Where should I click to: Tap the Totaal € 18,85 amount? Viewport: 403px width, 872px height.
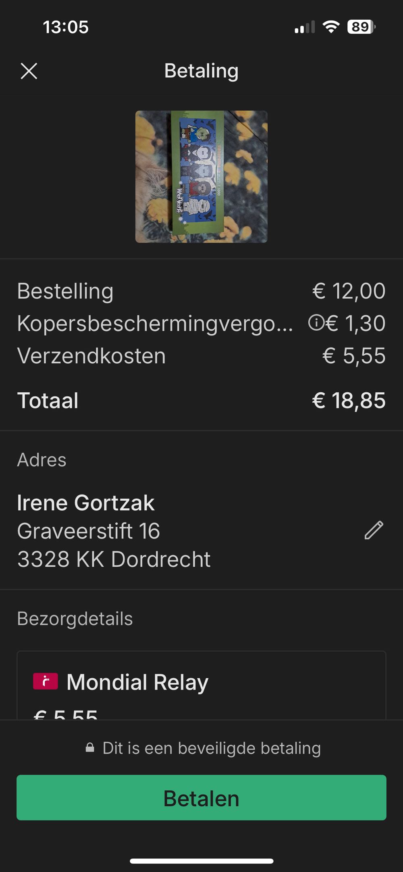(x=349, y=401)
